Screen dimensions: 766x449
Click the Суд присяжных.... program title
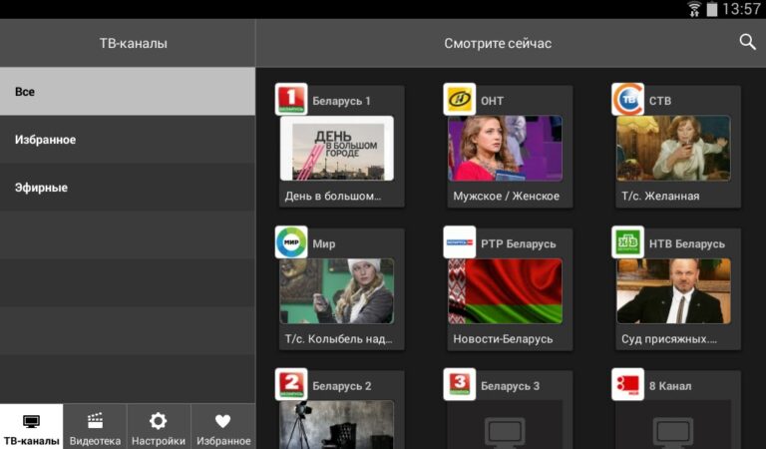point(669,339)
